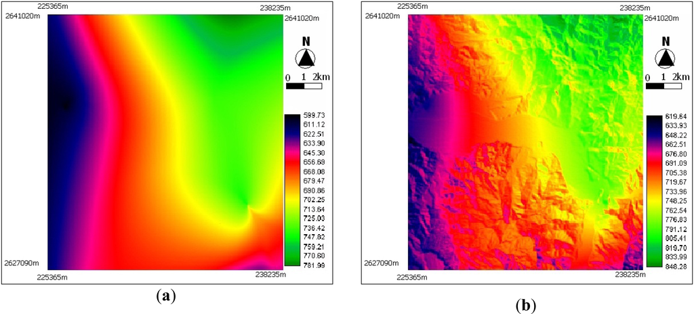Click the north arrow symbol in map (a)

coord(306,59)
